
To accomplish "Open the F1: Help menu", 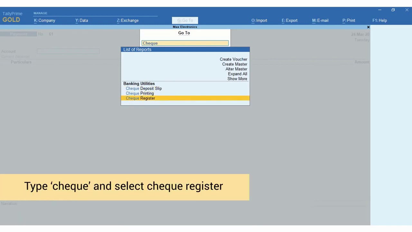I will tap(380, 20).
